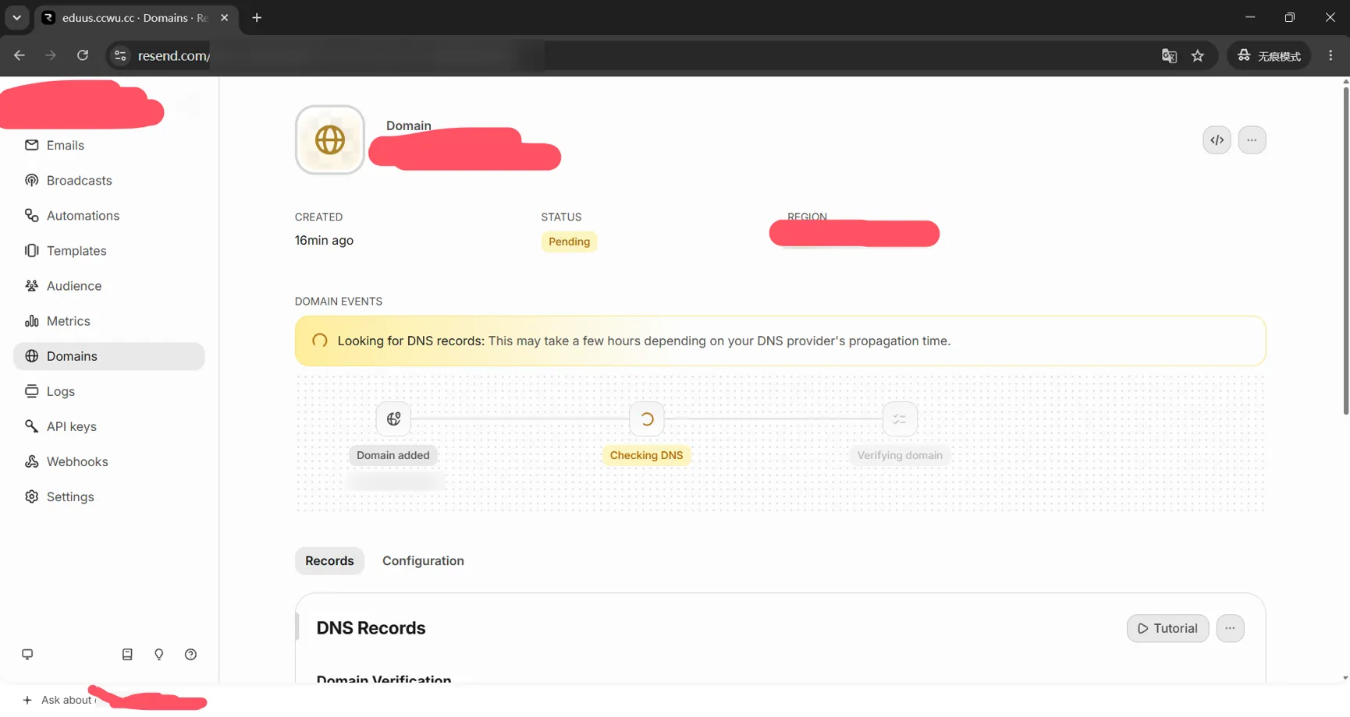Open the translate page icon
Viewport: 1350px width, 717px height.
pyautogui.click(x=1169, y=55)
